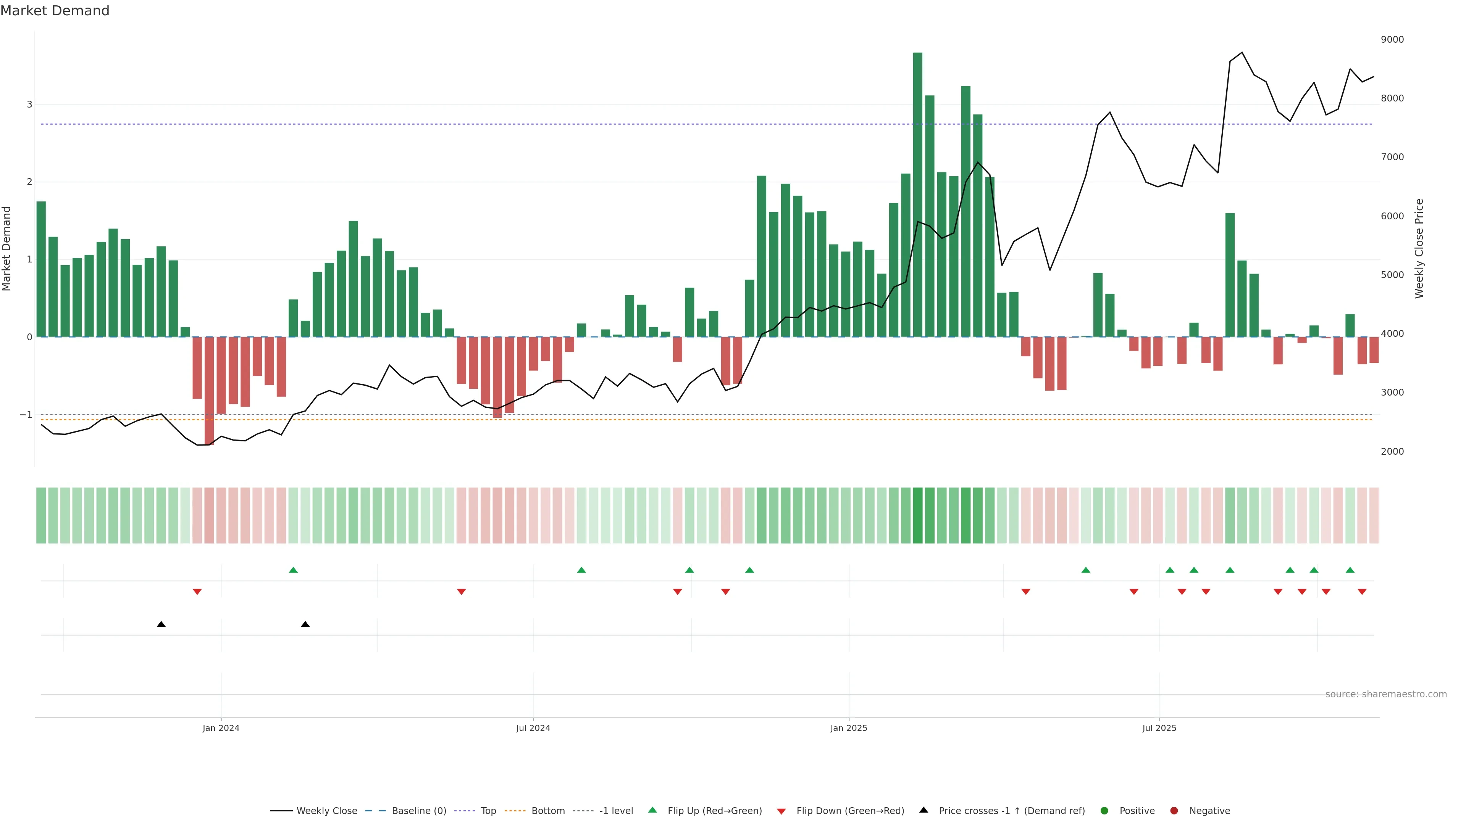The image size is (1466, 824).
Task: Toggle the Weekly Close legend entry
Action: tap(327, 810)
